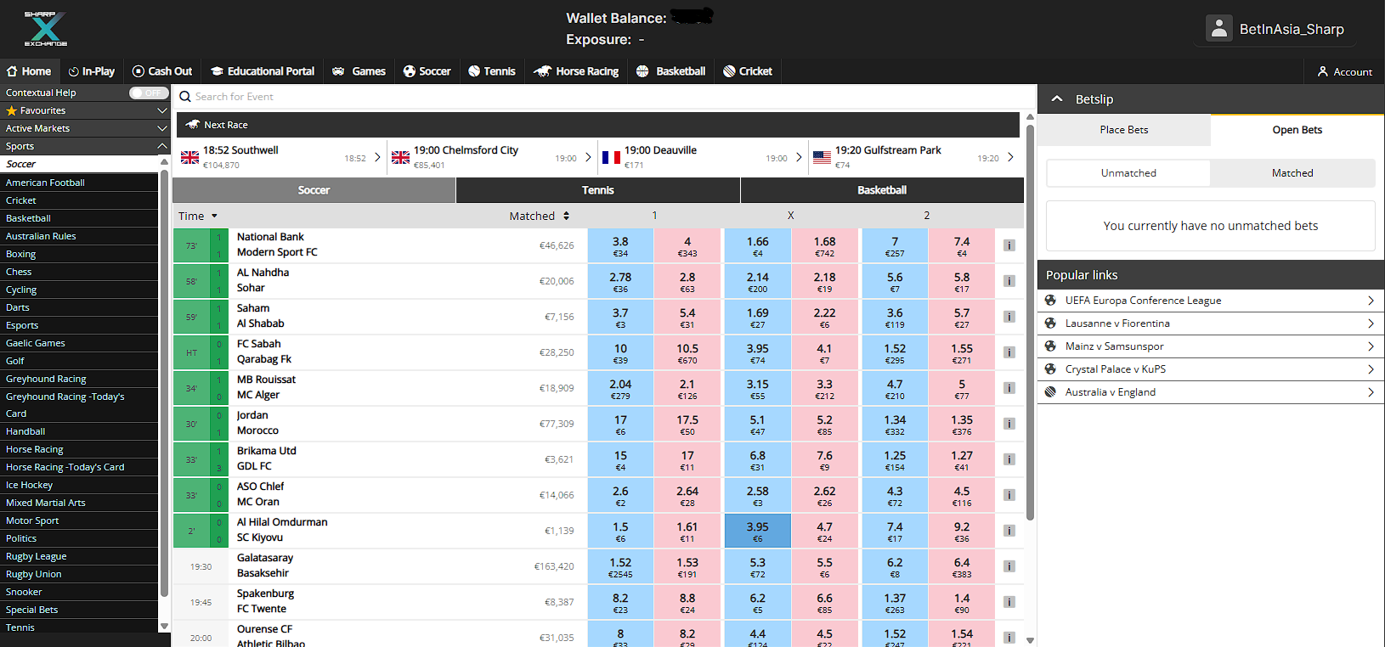Screen dimensions: 1385x647
Task: Click the Cash Out icon in navbar
Action: tap(138, 71)
